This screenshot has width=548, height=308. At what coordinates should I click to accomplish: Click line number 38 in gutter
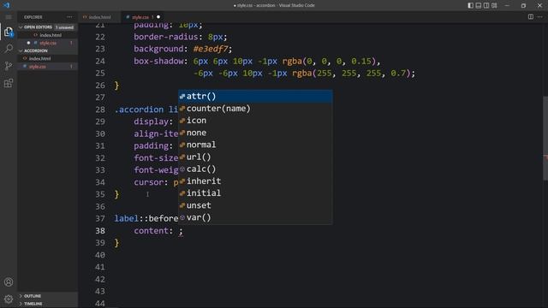(x=100, y=231)
